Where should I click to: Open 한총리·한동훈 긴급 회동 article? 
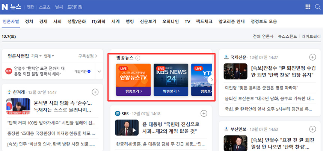click(160, 144)
